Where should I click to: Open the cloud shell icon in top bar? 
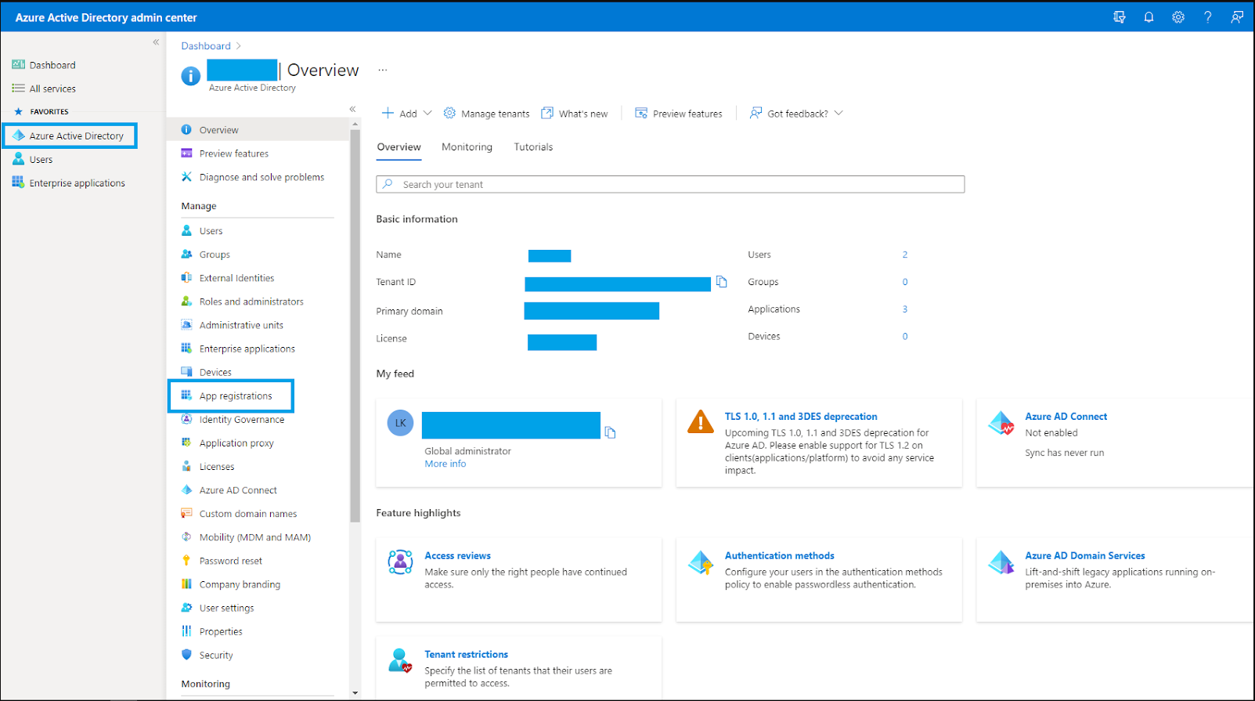coord(1120,17)
